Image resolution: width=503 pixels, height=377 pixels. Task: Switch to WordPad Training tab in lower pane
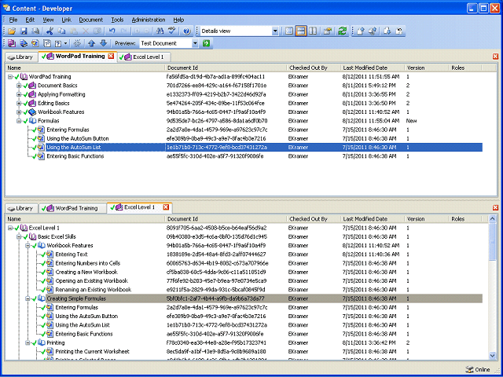73,208
